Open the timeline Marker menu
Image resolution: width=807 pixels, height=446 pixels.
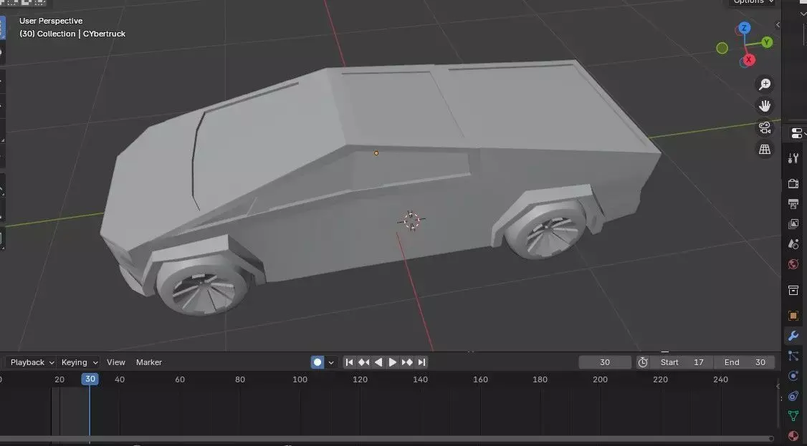[x=149, y=362]
